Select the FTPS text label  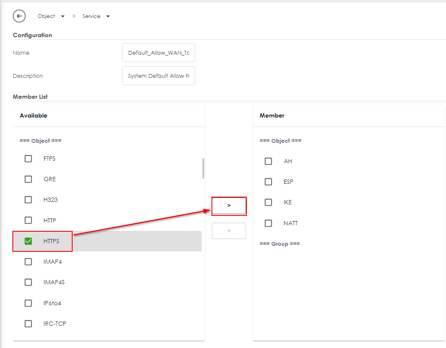point(50,159)
